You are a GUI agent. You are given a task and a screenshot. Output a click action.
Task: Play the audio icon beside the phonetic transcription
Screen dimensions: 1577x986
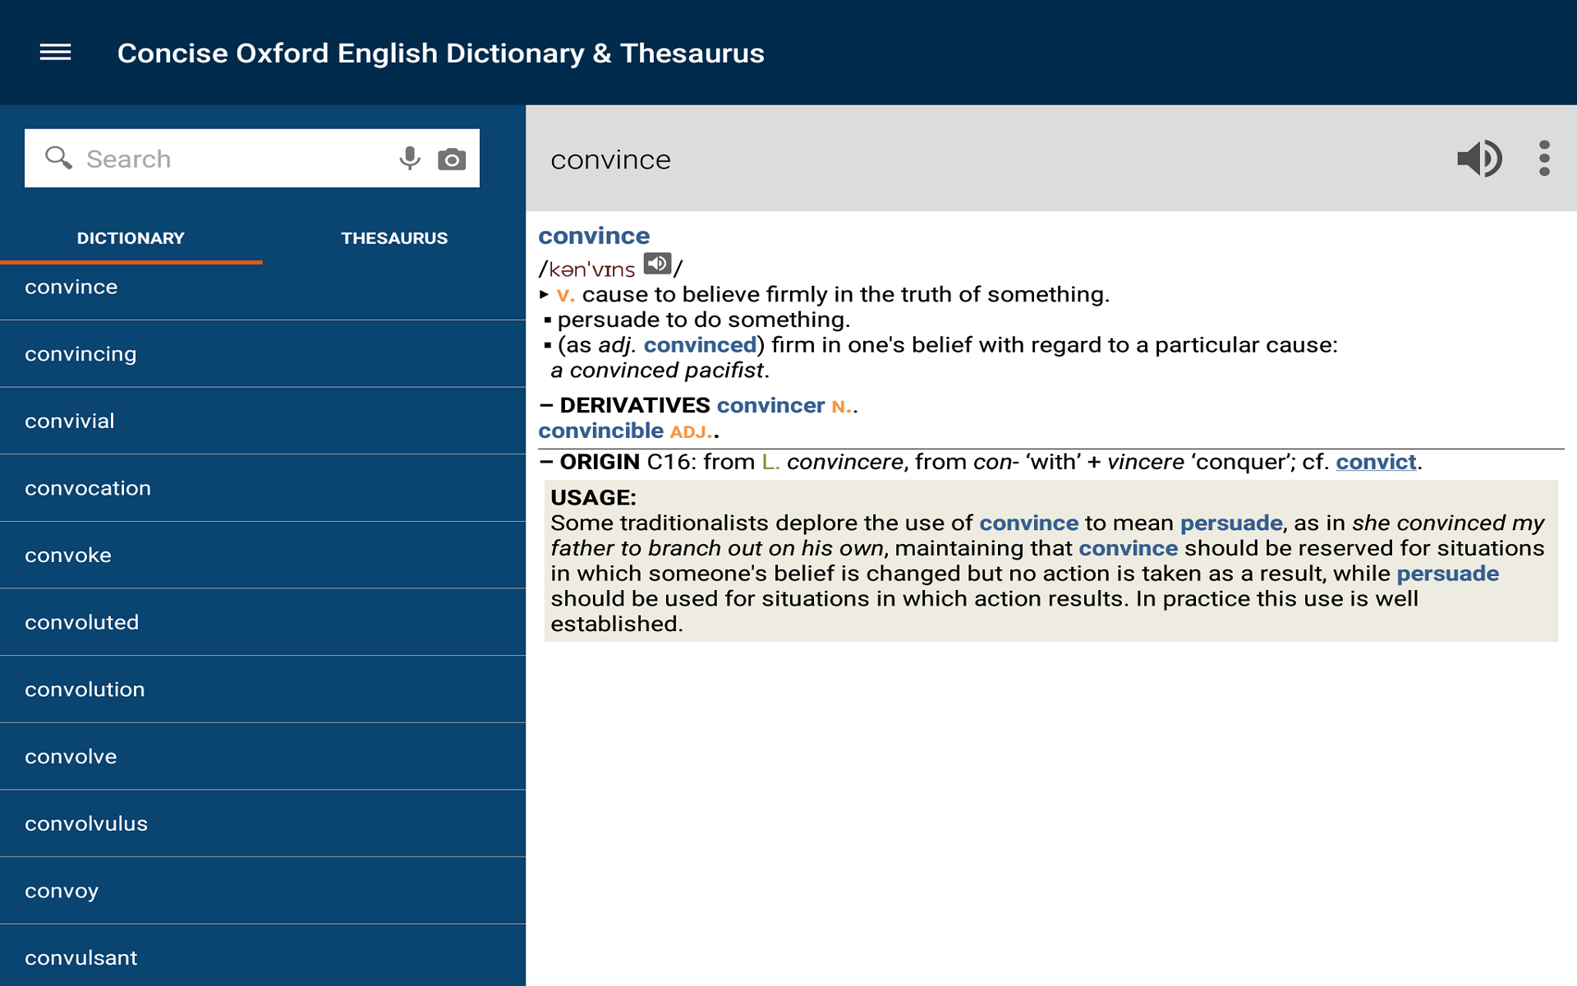point(657,264)
